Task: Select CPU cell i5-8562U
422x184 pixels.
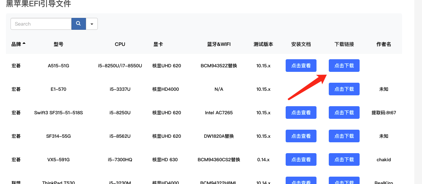Action: tap(120, 136)
